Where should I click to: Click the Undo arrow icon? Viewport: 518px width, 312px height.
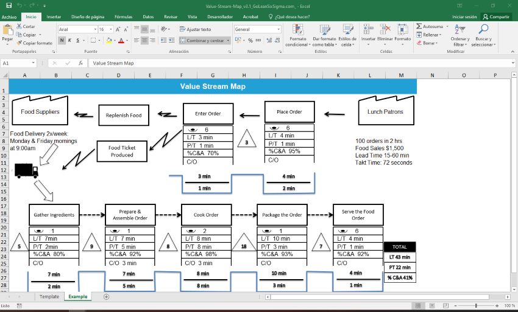click(x=20, y=5)
